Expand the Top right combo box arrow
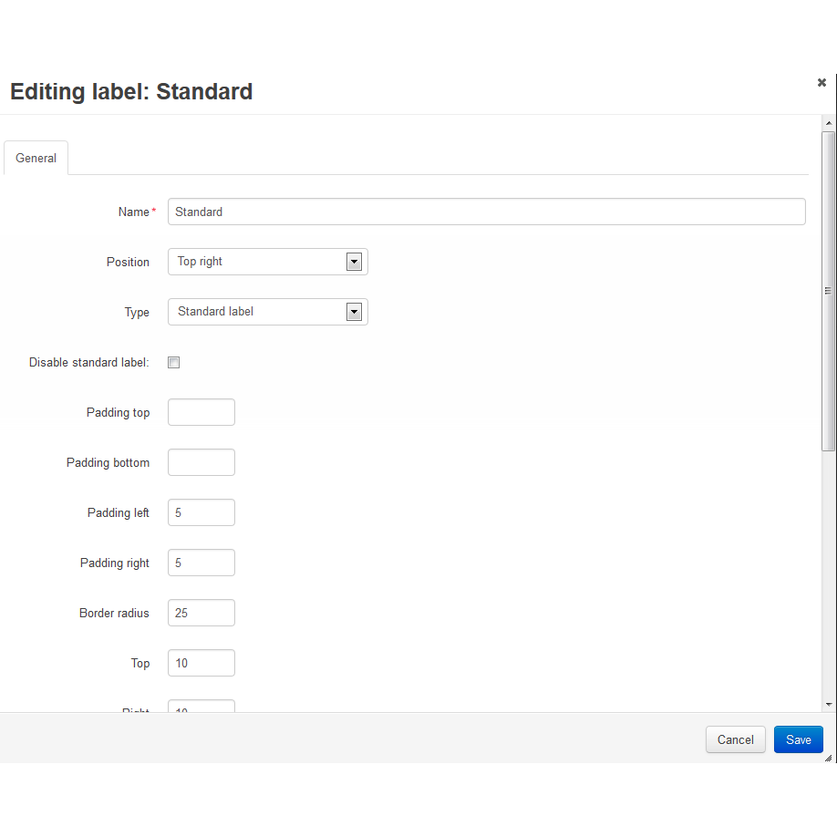This screenshot has width=837, height=837. coord(354,262)
